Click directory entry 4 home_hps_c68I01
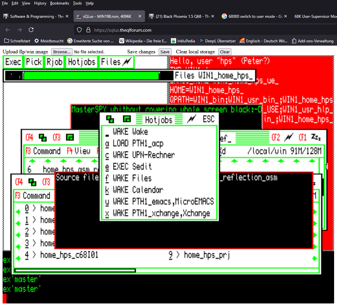 point(62,255)
